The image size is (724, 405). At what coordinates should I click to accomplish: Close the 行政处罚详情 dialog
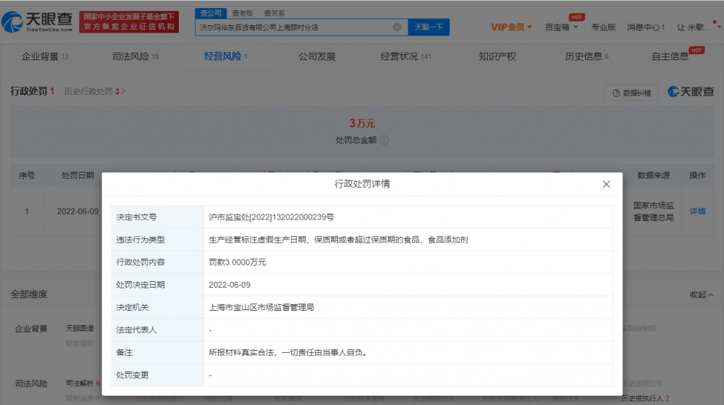(x=606, y=185)
